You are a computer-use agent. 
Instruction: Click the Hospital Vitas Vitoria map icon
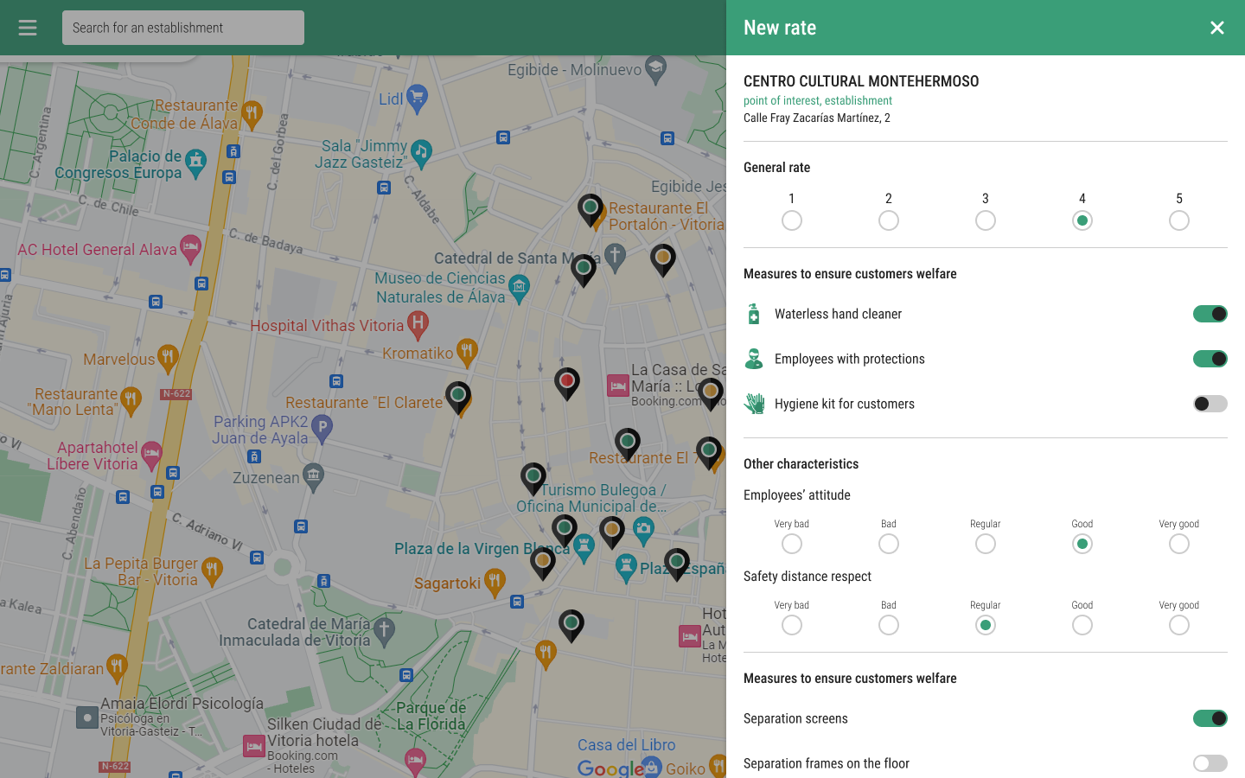pyautogui.click(x=418, y=324)
